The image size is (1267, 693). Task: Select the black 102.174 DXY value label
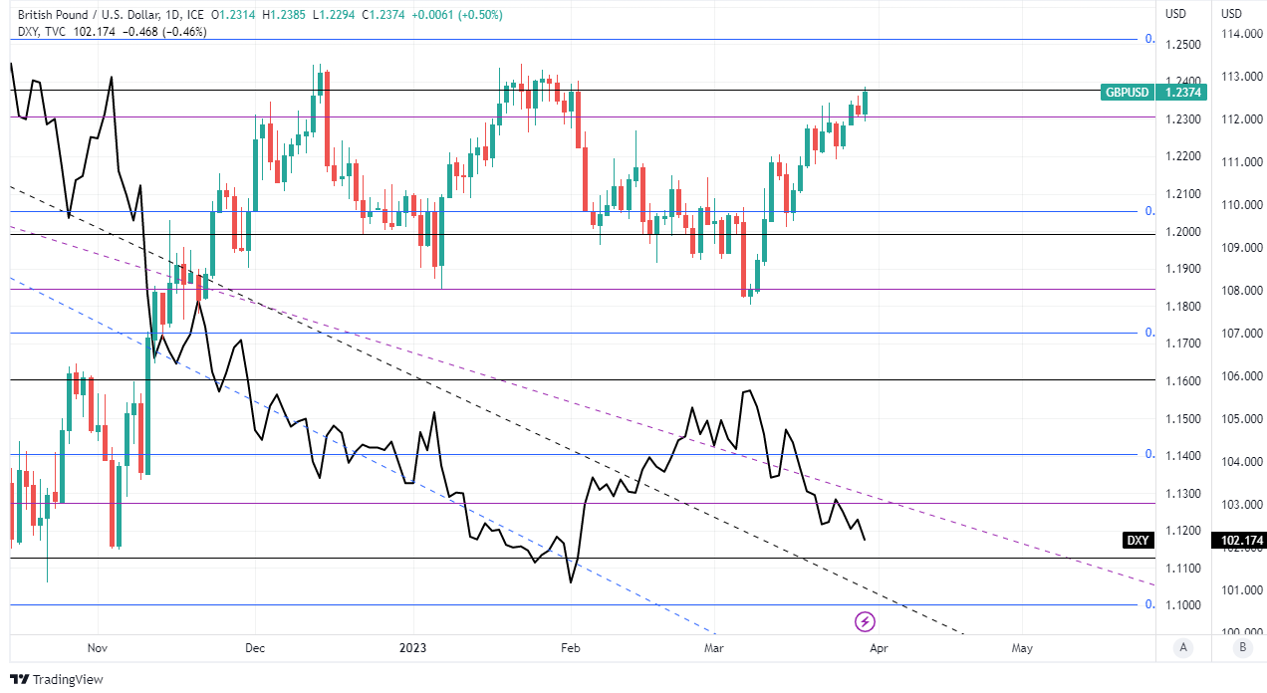[1241, 541]
